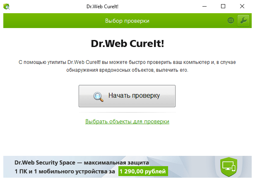Close the Dr.Web CureIt window
Image resolution: width=255 pixels, height=181 pixels.
pyautogui.click(x=242, y=7)
